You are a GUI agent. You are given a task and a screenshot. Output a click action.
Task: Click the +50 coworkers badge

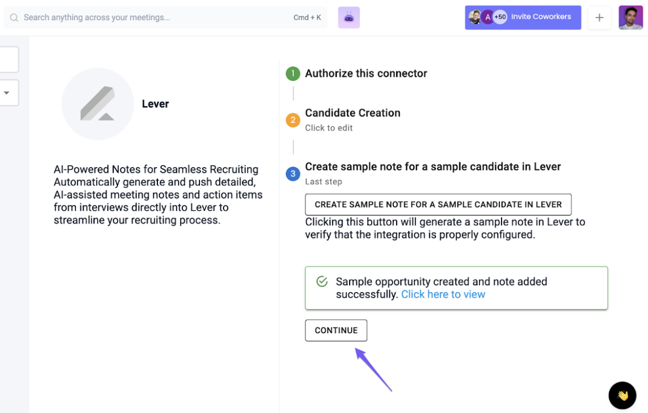(500, 17)
